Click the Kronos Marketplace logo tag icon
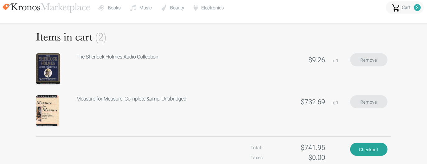 tap(6, 7)
